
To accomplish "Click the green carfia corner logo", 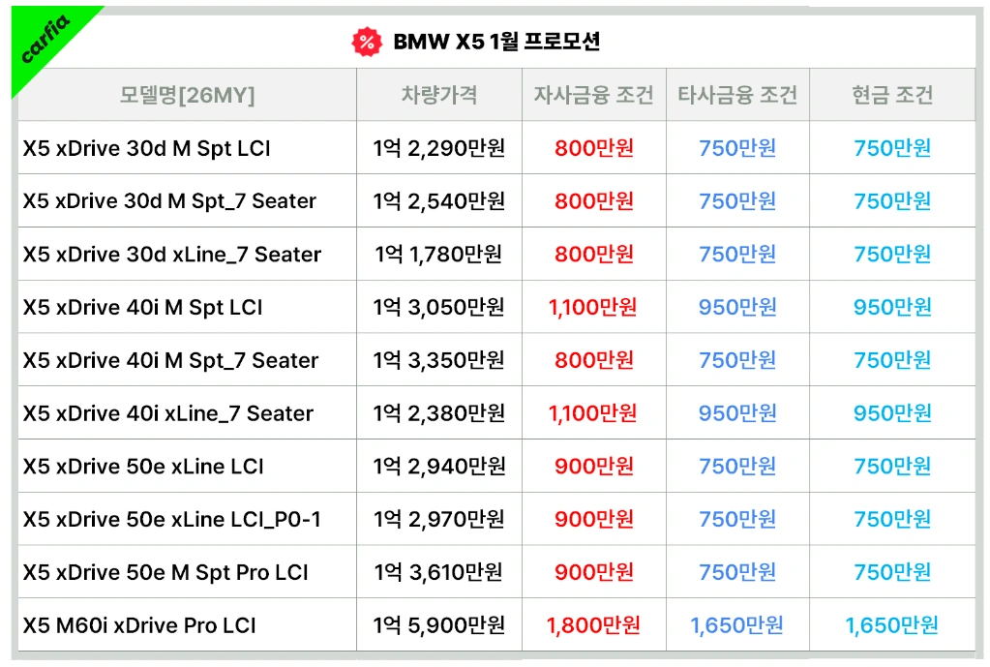I will click(x=45, y=39).
